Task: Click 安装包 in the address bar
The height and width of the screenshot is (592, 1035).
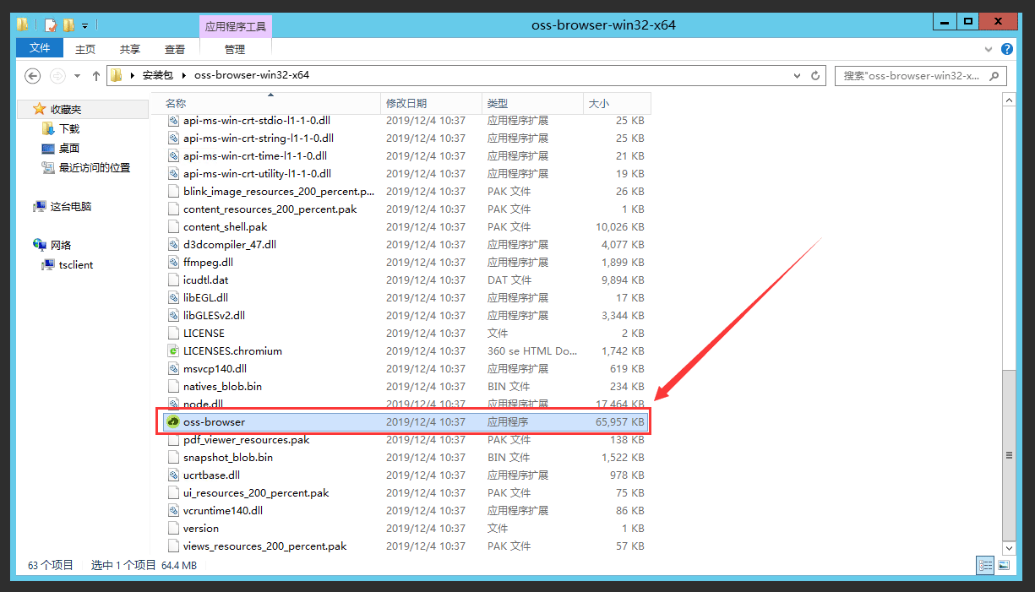Action: coord(157,75)
